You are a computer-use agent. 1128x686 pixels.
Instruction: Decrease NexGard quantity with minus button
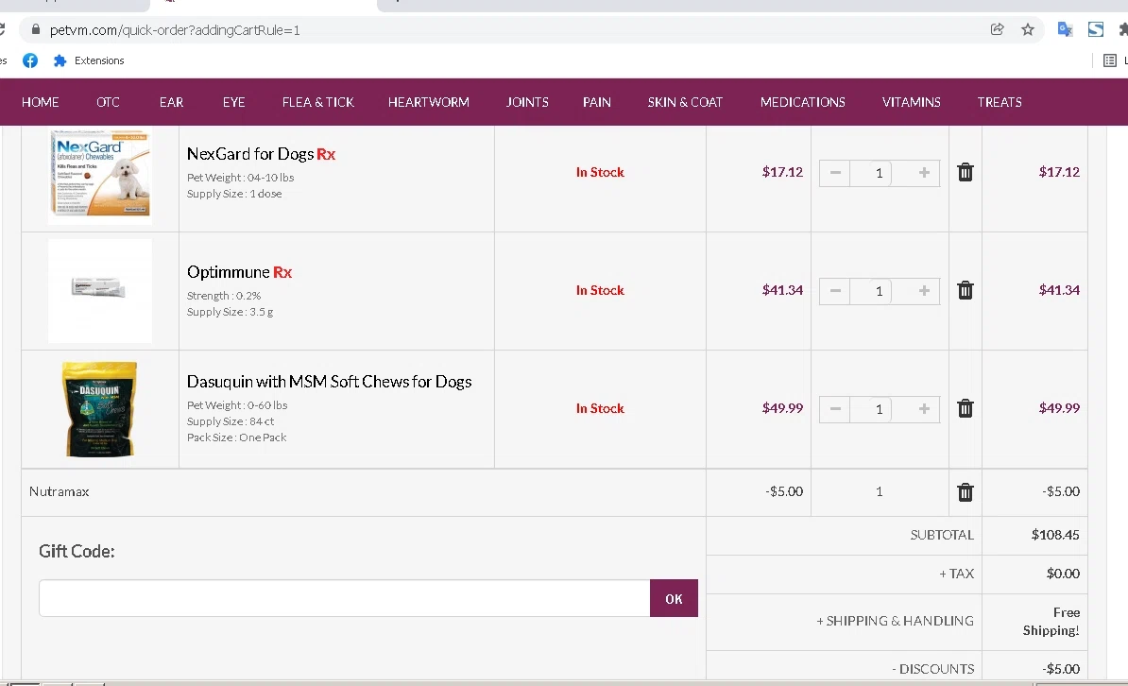coord(835,173)
